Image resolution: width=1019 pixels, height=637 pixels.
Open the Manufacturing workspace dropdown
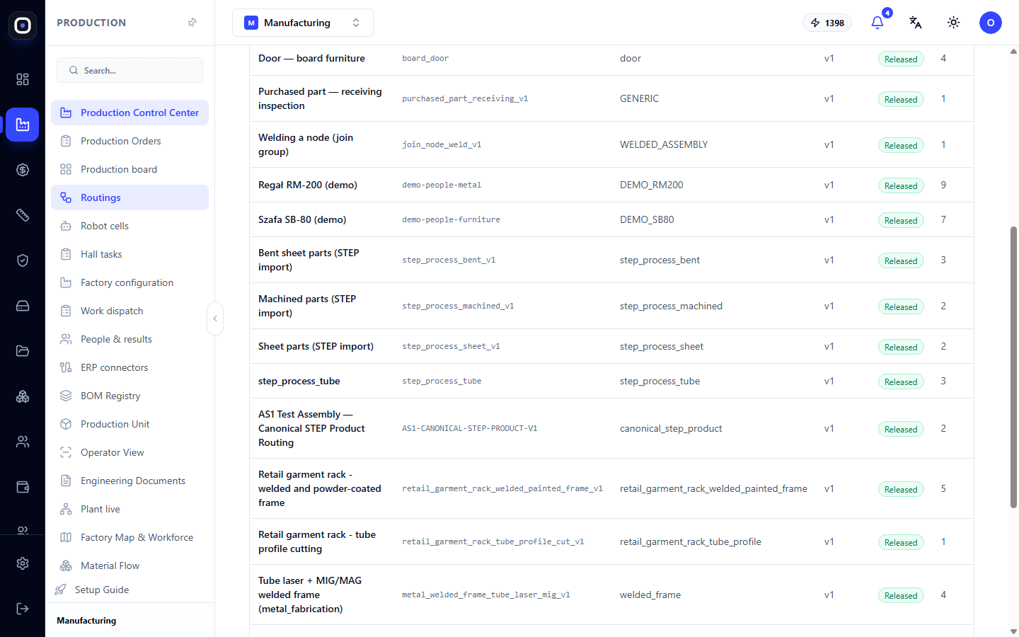[303, 23]
